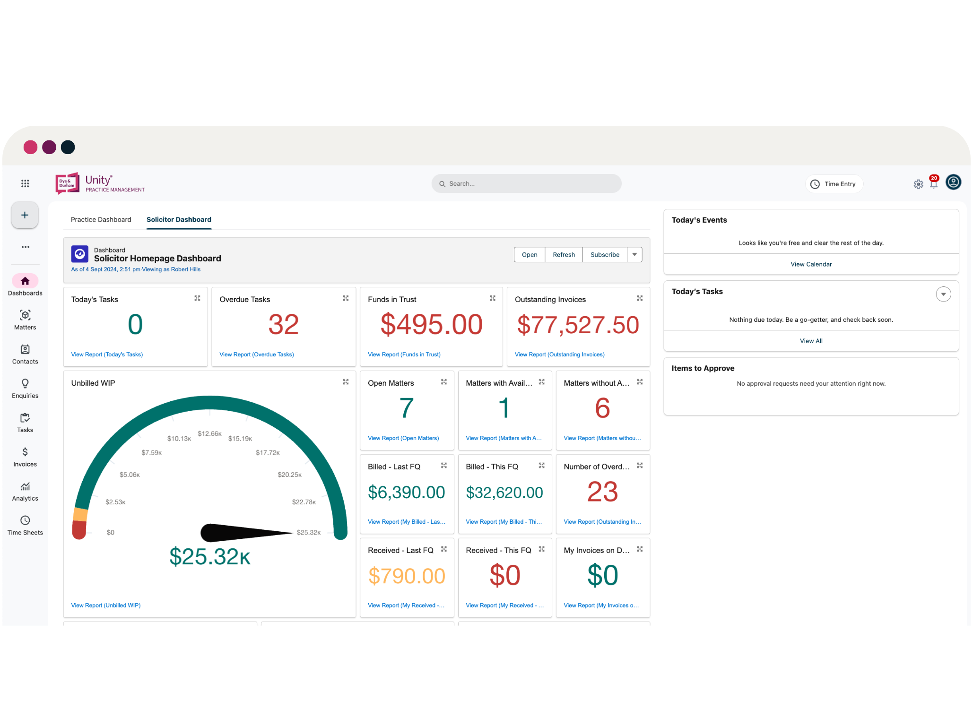This screenshot has height=709, width=973.
Task: Navigate to Invoices using sidebar icon
Action: click(25, 457)
